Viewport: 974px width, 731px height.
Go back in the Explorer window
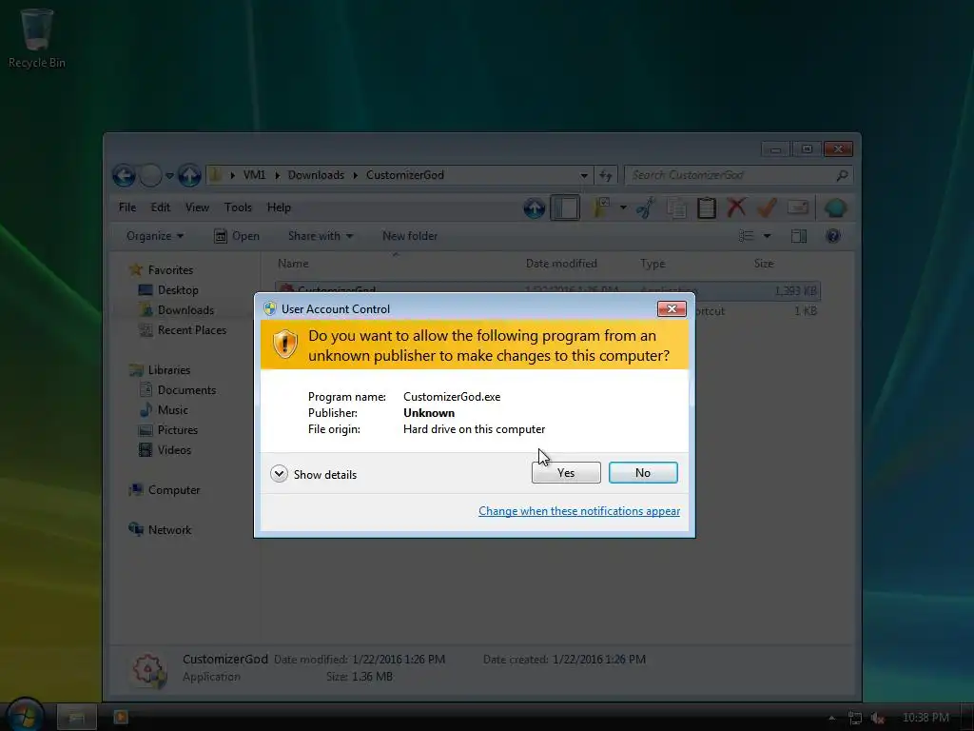tap(124, 176)
